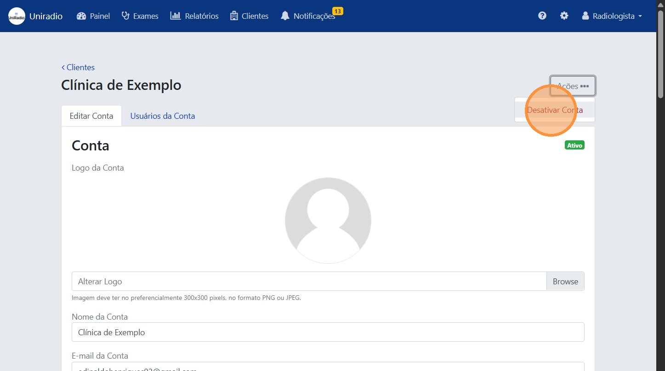Expand the Radiologista user dropdown
This screenshot has height=371, width=665.
[612, 16]
